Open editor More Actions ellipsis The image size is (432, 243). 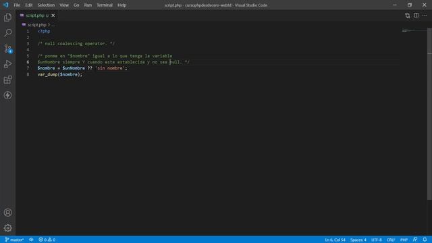[x=425, y=16]
